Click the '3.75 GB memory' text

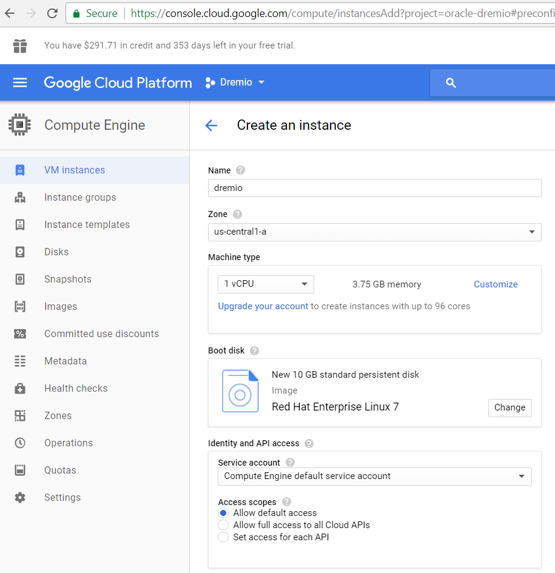(386, 284)
